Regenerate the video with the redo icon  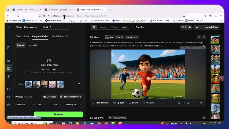pos(204,37)
